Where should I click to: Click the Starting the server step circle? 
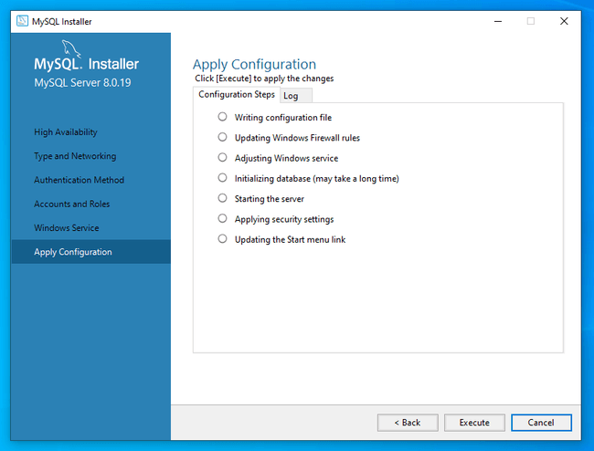(222, 198)
